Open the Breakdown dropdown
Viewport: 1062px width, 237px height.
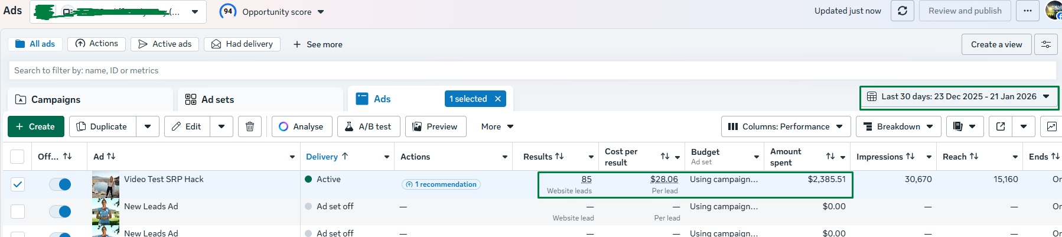898,126
